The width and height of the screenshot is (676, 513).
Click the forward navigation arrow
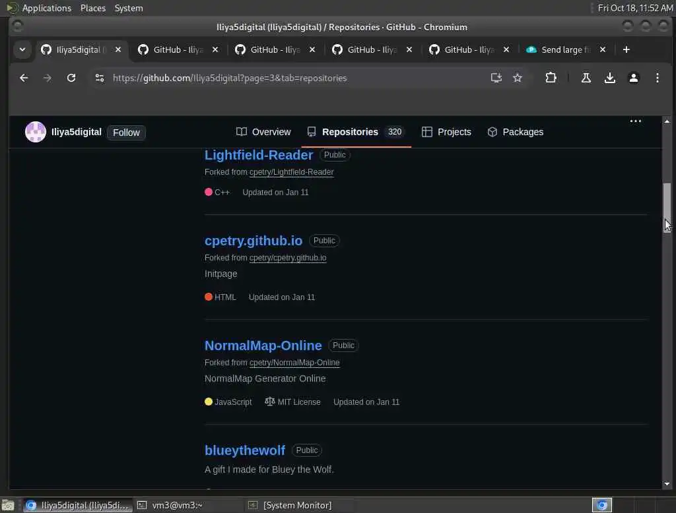pyautogui.click(x=48, y=78)
